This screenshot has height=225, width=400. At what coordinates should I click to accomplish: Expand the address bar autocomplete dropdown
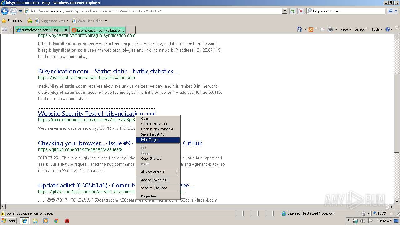tap(285, 11)
